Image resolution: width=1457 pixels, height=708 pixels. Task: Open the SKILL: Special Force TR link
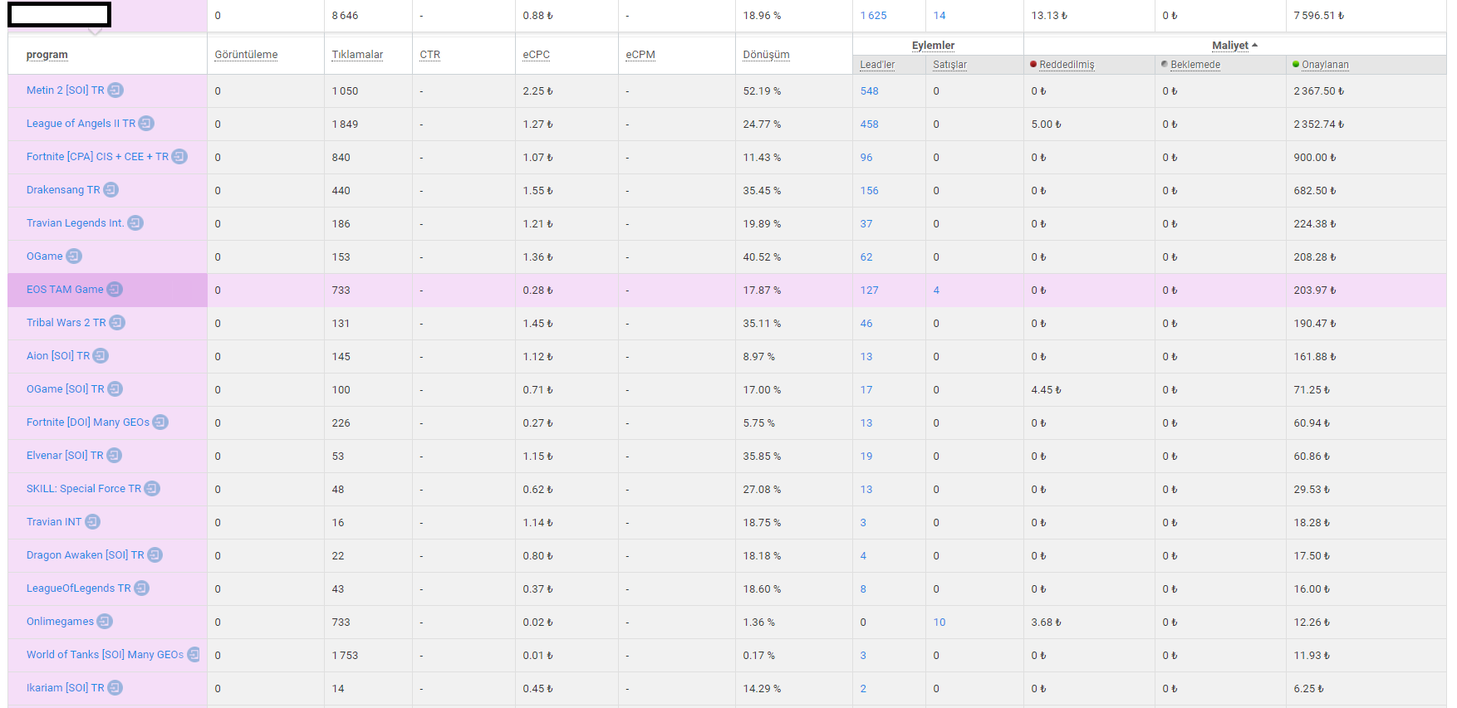(84, 489)
